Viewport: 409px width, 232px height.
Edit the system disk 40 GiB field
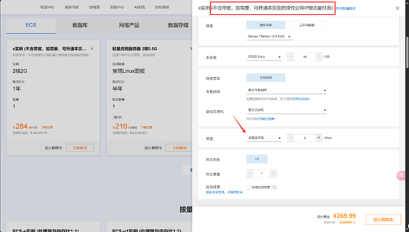(305, 56)
